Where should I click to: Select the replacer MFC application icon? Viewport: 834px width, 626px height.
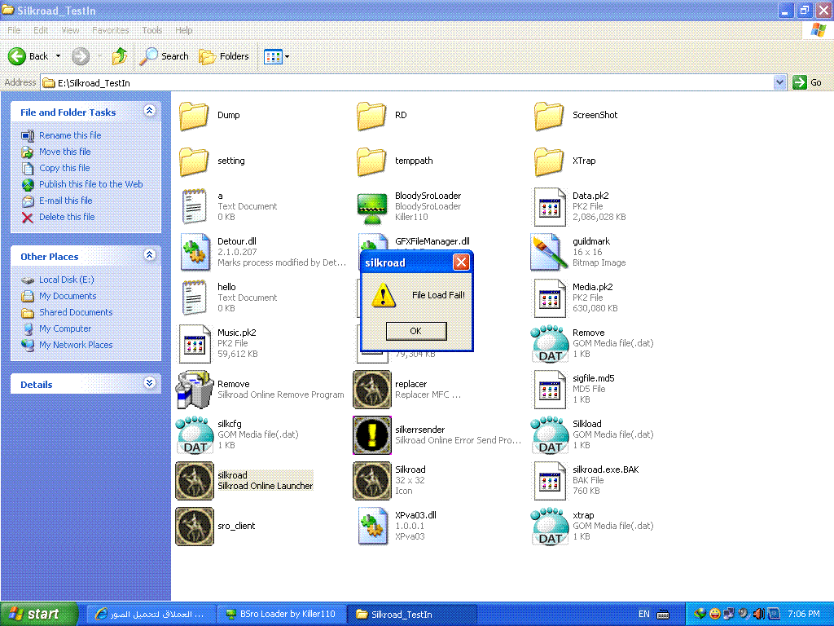tap(371, 390)
